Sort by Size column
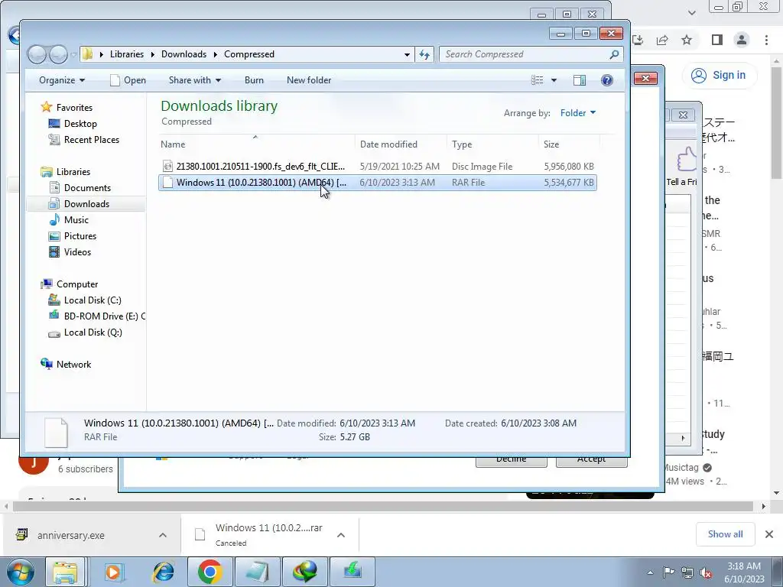The height and width of the screenshot is (587, 783). pos(569,144)
